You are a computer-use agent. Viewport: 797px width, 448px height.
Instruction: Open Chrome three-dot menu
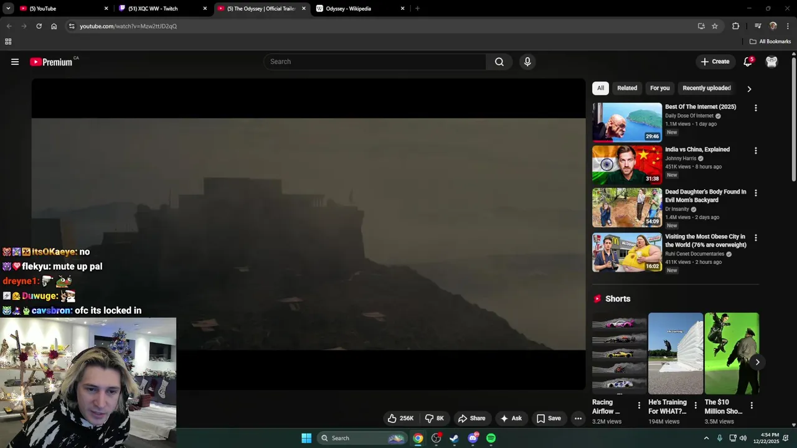click(x=788, y=26)
